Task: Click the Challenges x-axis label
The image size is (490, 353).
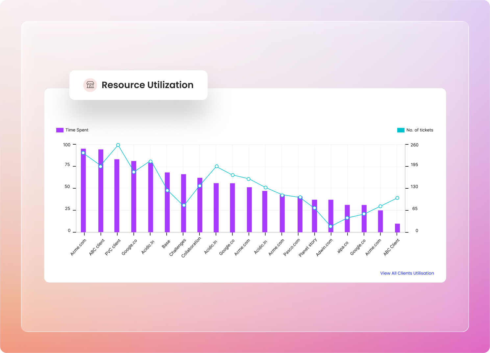Action: 178,247
